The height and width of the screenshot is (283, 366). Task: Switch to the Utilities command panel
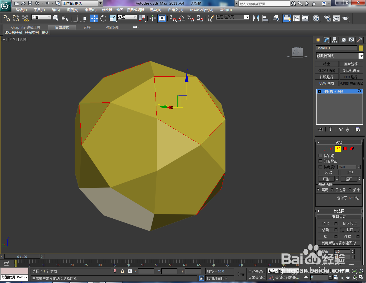360,40
